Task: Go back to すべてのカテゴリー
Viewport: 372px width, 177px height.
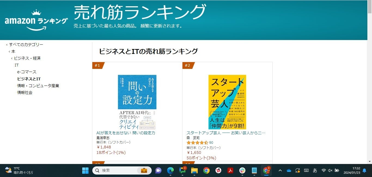Action: pyautogui.click(x=26, y=45)
